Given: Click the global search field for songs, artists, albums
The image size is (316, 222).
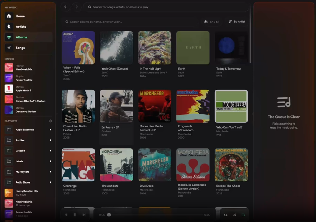Looking at the screenshot, I should [x=166, y=7].
